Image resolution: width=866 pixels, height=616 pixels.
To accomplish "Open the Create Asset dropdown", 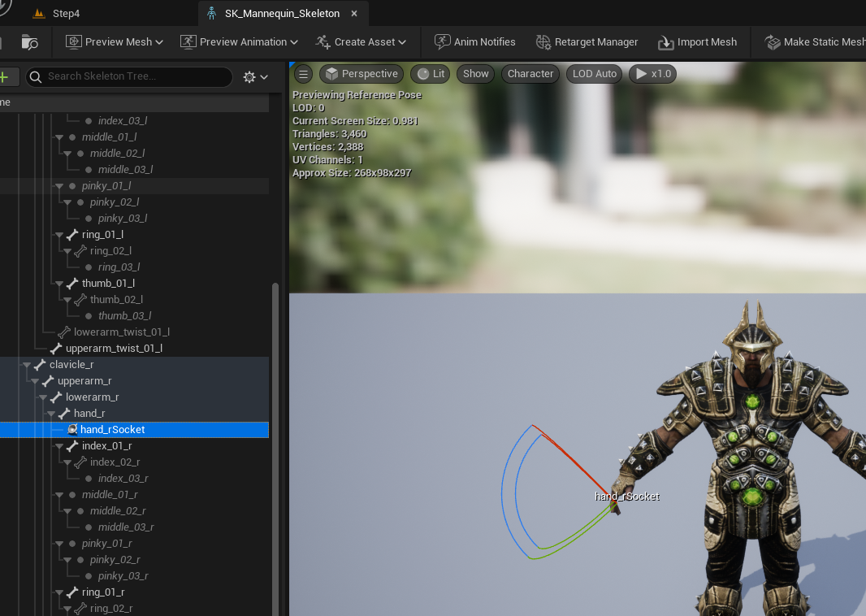I will [x=361, y=42].
